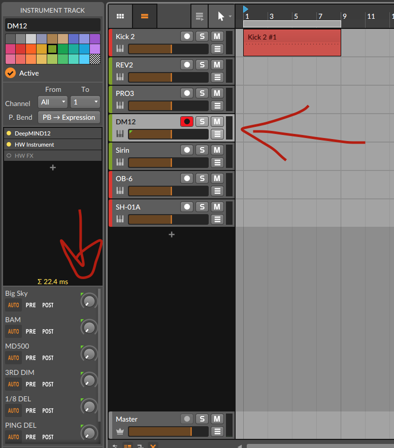Click the piano keys icon on Kick 2
Screen dimensions: 394x448
click(120, 49)
